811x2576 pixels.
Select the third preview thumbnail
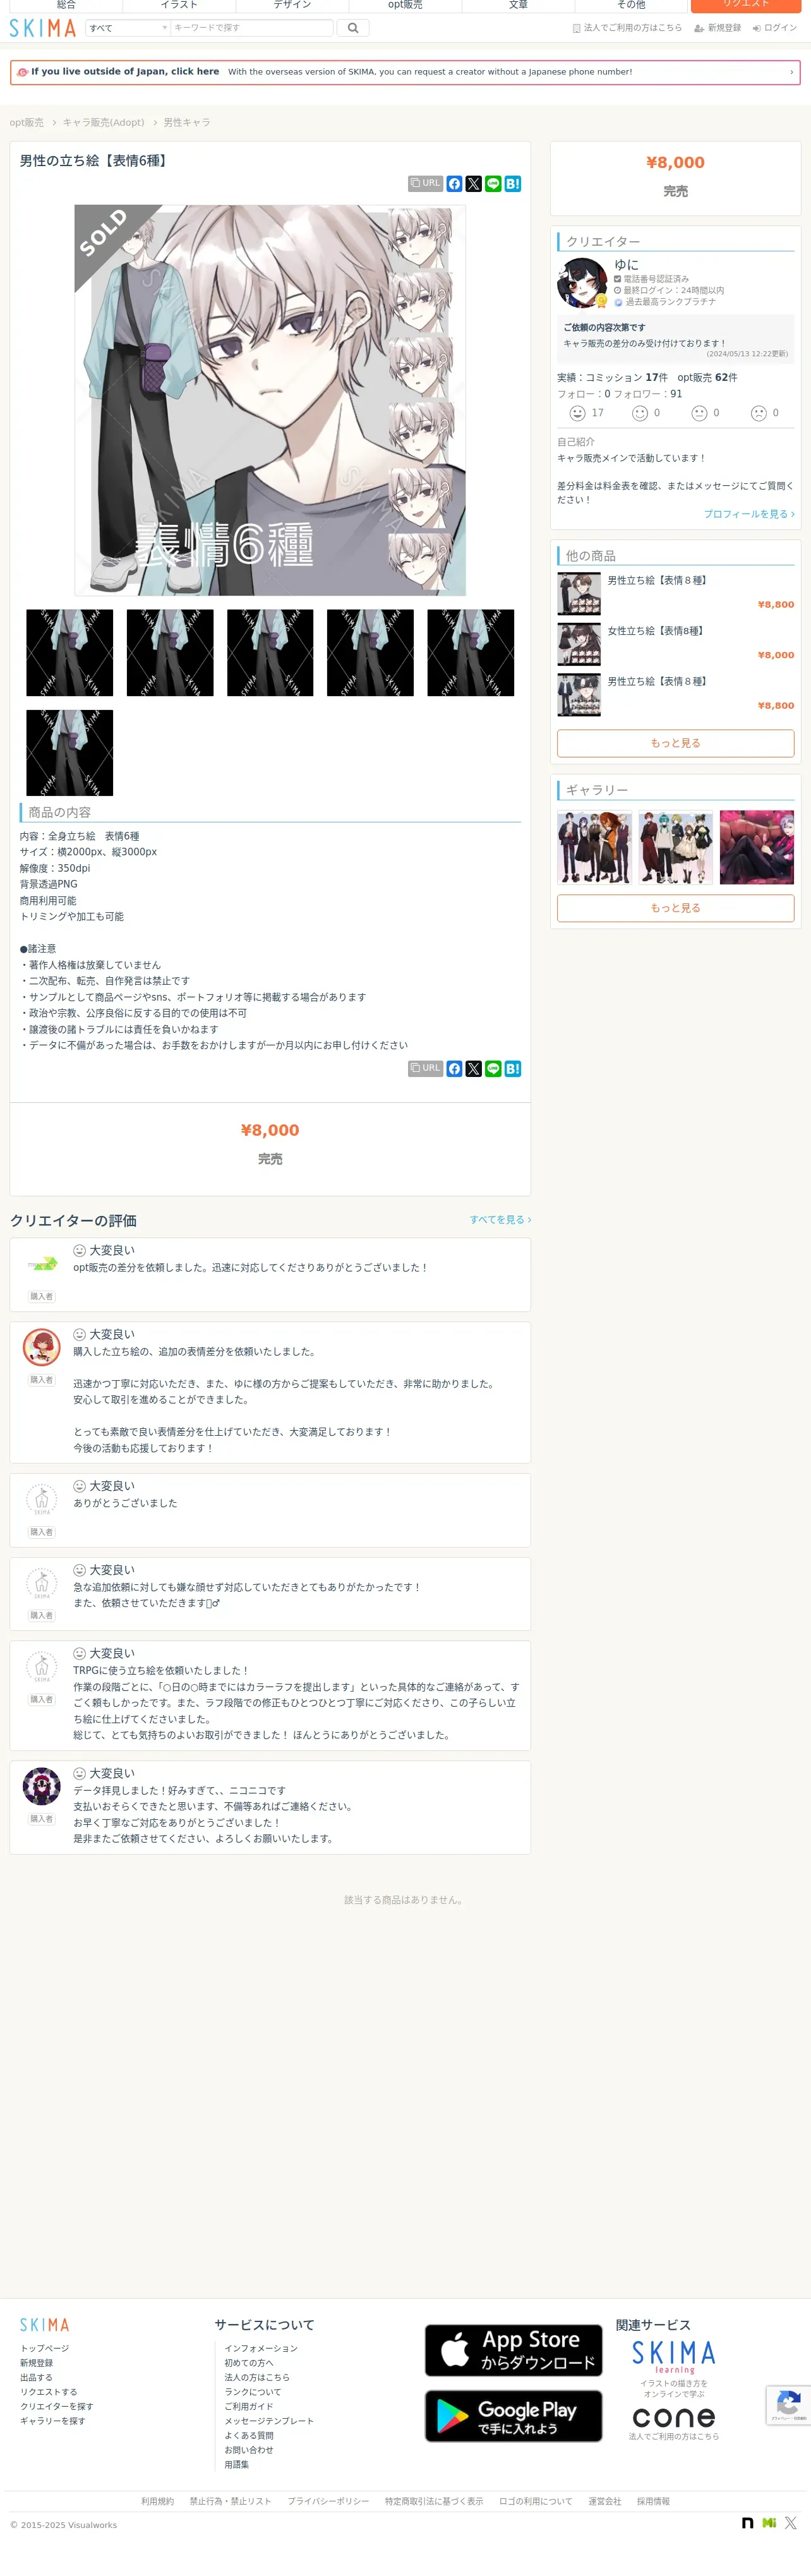click(x=270, y=653)
